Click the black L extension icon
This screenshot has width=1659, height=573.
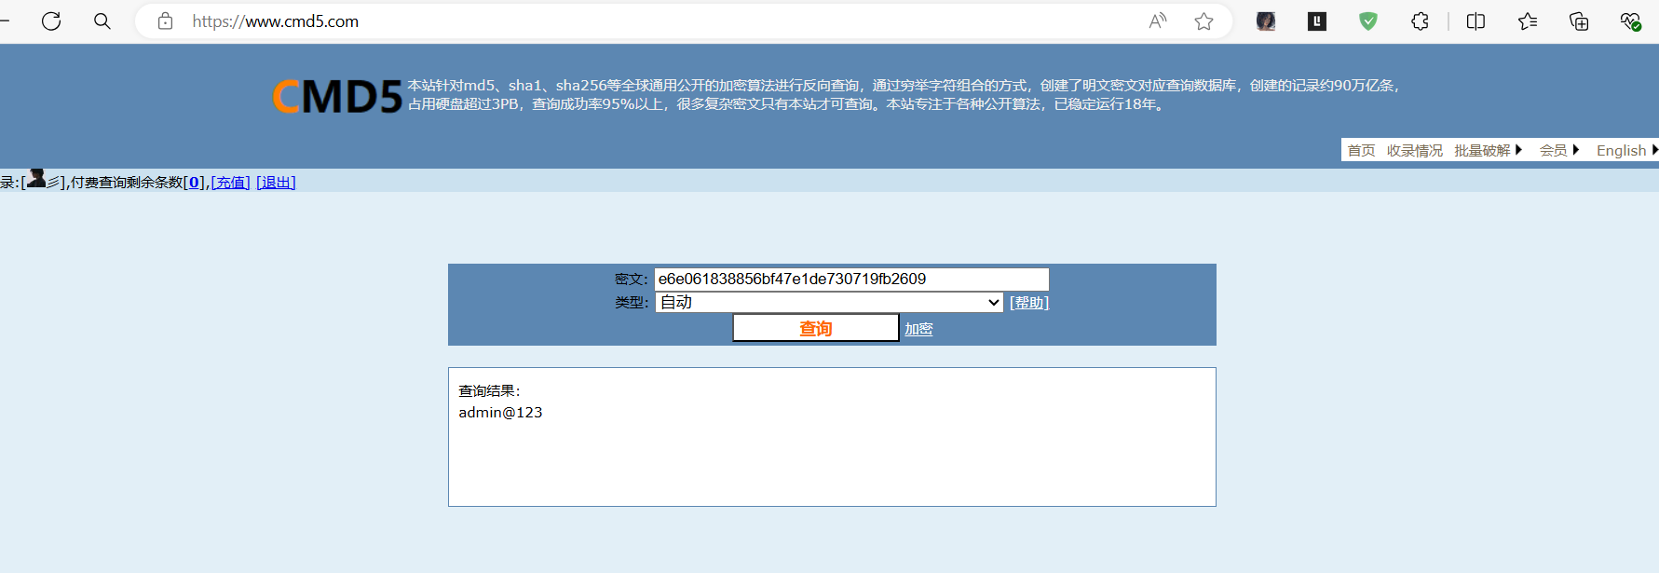pyautogui.click(x=1317, y=20)
